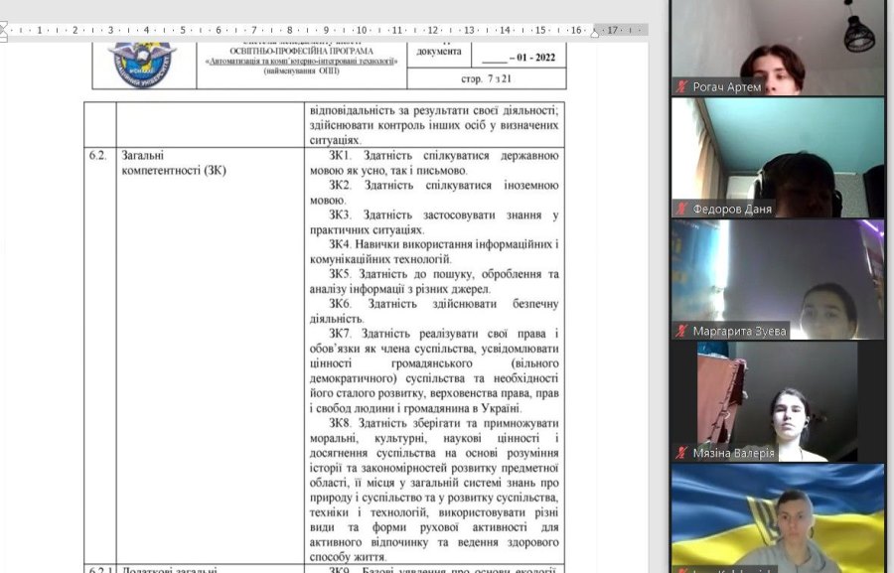The height and width of the screenshot is (573, 894).
Task: Click the paragraph "ЗК6. Здатність здійснювати безпечну діяльність"
Action: click(x=434, y=311)
